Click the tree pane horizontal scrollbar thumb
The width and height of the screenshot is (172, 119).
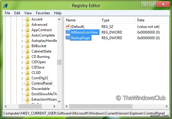tap(30, 106)
